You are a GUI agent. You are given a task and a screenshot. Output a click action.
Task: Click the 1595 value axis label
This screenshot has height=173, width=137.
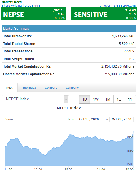tap(130, 137)
